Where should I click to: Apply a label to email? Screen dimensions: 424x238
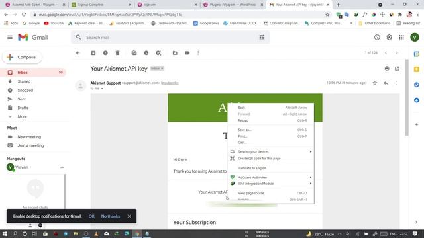tap(187, 53)
